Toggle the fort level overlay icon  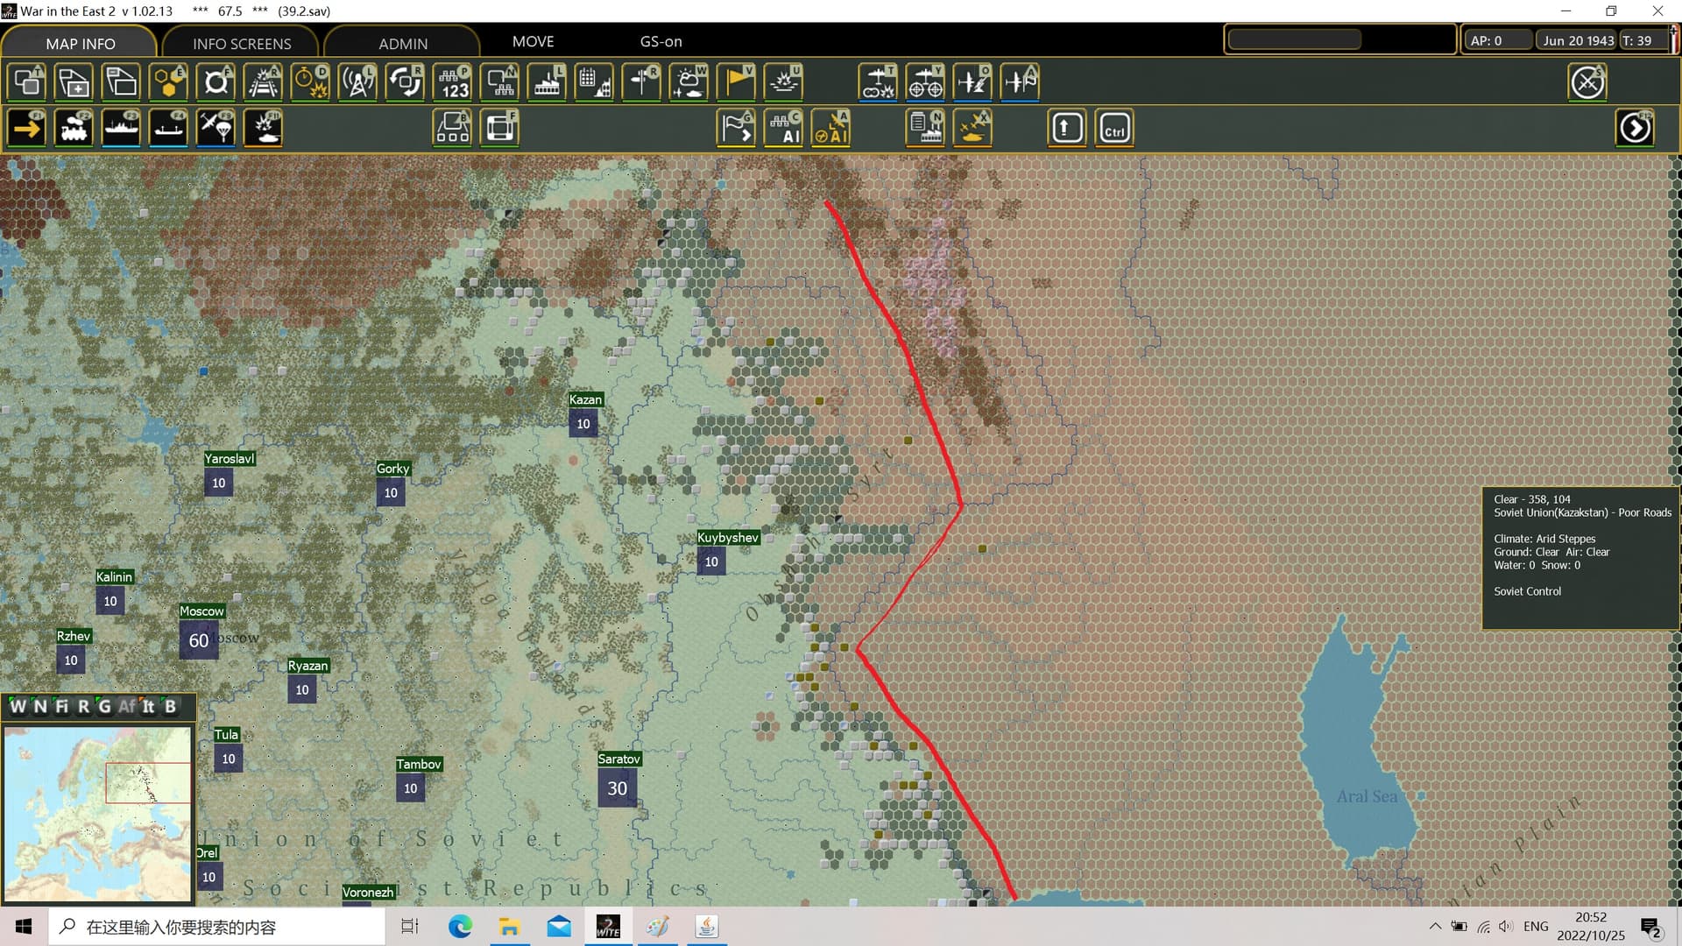[x=216, y=82]
